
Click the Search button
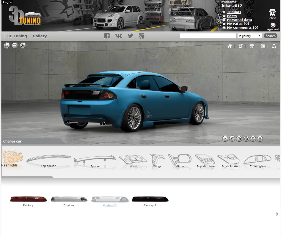270,36
